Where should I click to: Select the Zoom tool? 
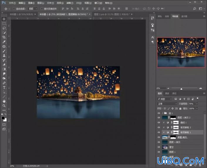(x=4, y=106)
